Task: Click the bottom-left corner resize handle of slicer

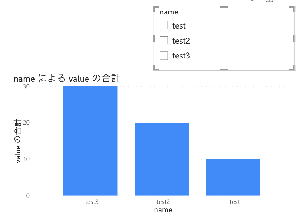Action: click(156, 68)
